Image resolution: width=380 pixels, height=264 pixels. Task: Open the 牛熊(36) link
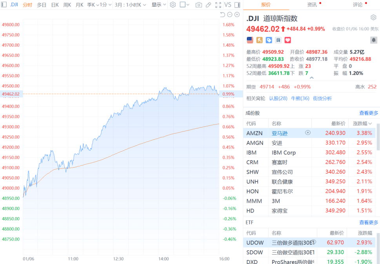300,98
